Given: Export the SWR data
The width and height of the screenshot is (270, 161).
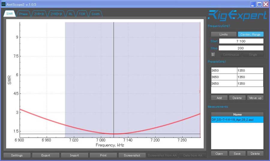Looking at the screenshot, I should tap(46, 155).
